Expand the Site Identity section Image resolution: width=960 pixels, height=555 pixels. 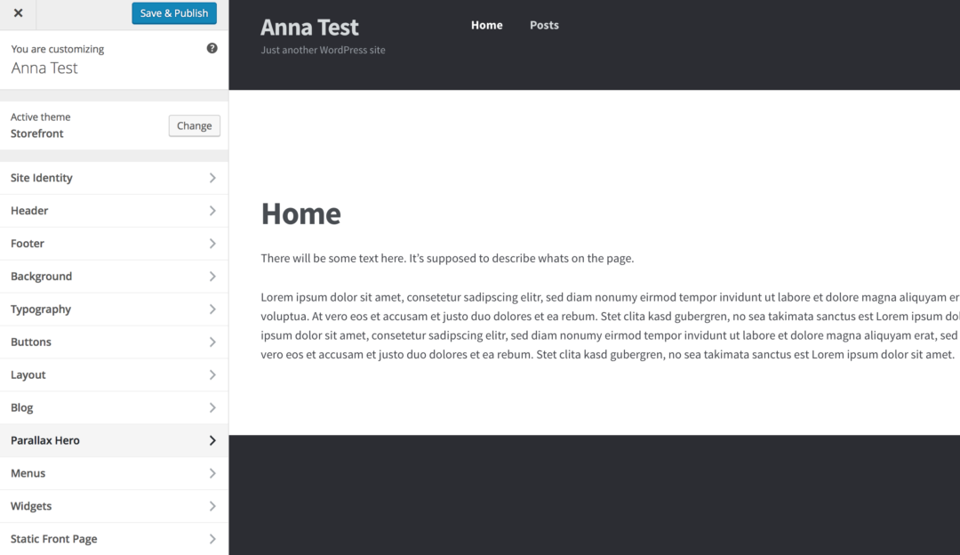coord(114,177)
